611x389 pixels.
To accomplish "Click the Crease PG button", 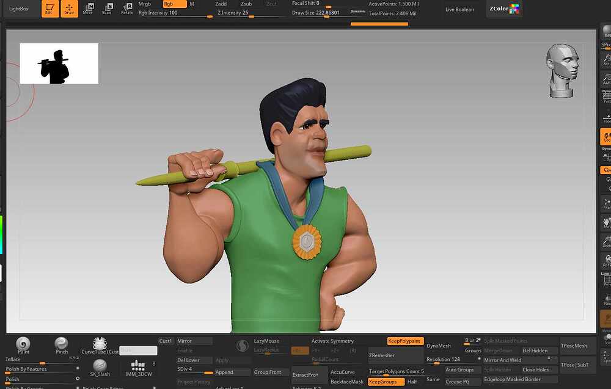I will pyautogui.click(x=463, y=382).
